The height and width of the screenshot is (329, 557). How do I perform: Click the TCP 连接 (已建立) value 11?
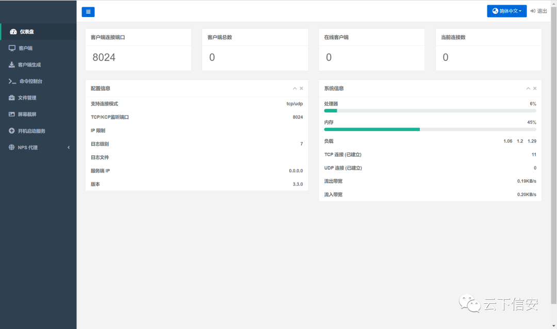[534, 155]
